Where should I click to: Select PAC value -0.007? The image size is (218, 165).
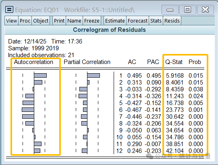[153, 144]
